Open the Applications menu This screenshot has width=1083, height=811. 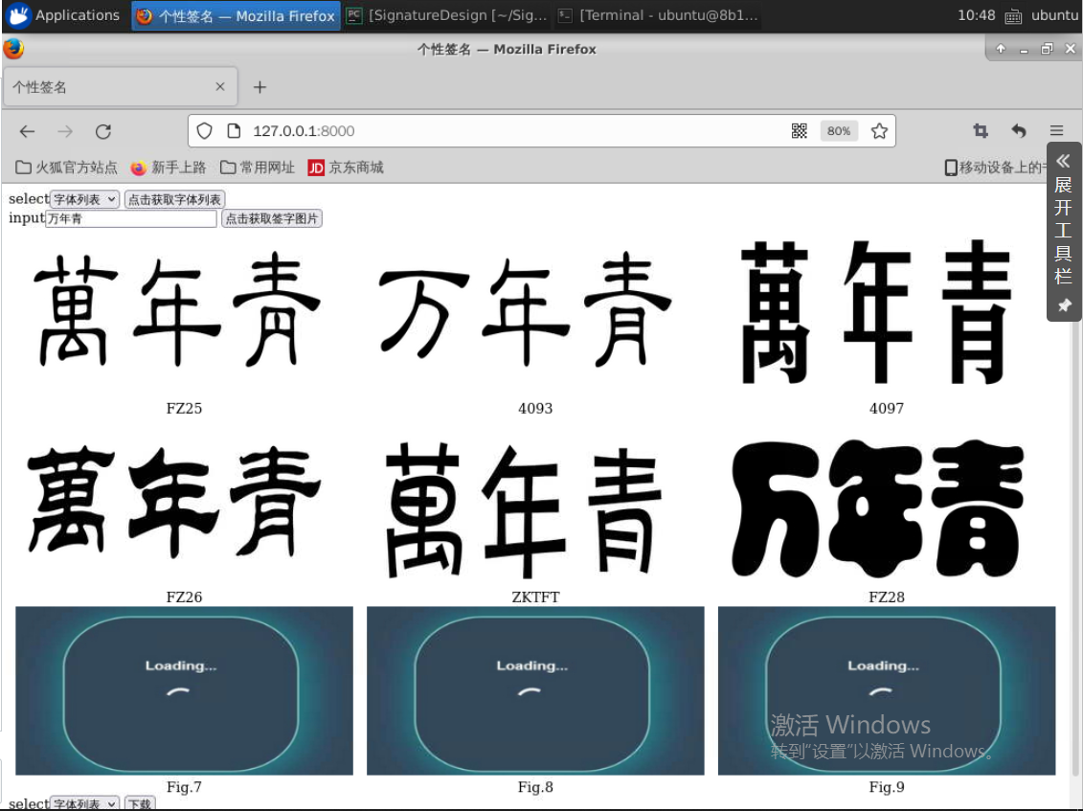pyautogui.click(x=65, y=15)
